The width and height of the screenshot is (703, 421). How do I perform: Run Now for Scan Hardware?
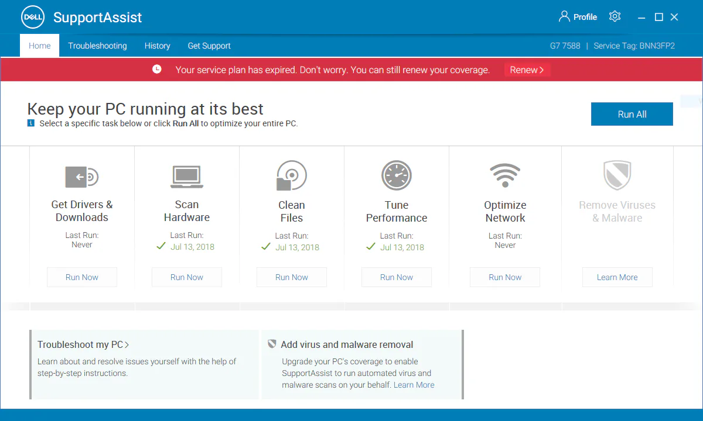(x=187, y=277)
